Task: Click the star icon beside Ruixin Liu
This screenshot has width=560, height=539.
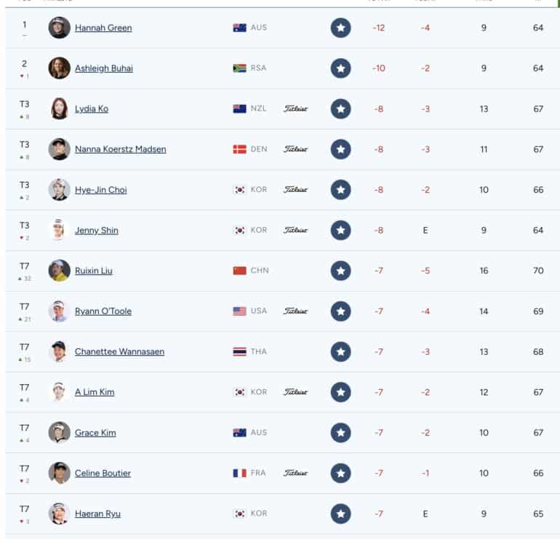Action: click(340, 271)
